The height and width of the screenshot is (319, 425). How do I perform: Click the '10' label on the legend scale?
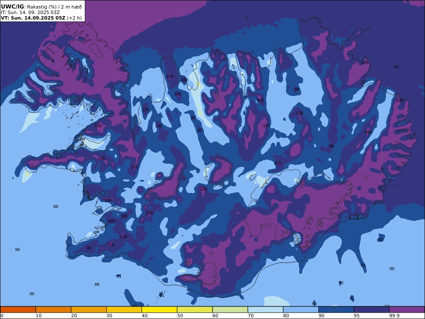point(39,316)
